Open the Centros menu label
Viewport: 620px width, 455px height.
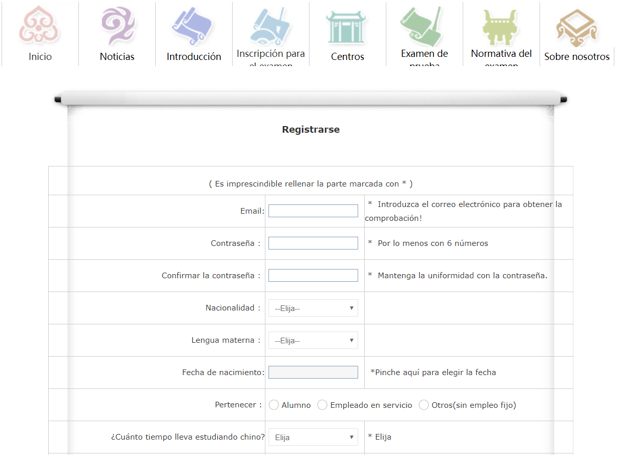[347, 57]
